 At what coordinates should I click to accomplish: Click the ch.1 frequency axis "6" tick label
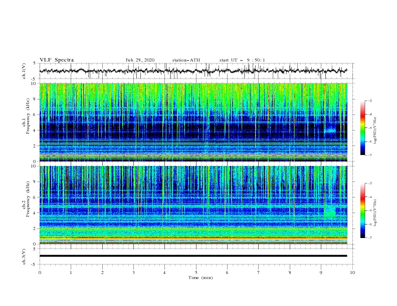pos(35,114)
